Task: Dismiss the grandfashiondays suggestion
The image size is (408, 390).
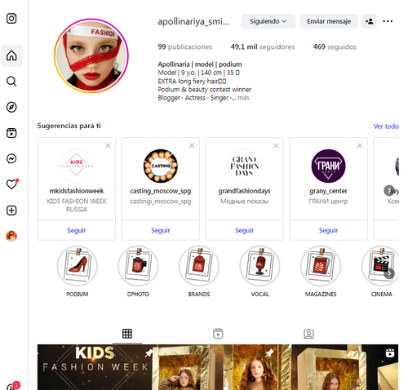Action: click(276, 146)
